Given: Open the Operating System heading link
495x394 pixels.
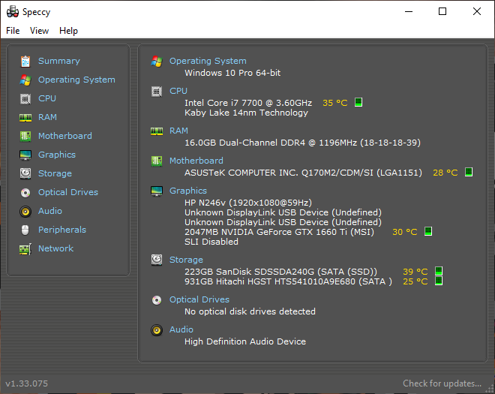Looking at the screenshot, I should click(x=208, y=61).
